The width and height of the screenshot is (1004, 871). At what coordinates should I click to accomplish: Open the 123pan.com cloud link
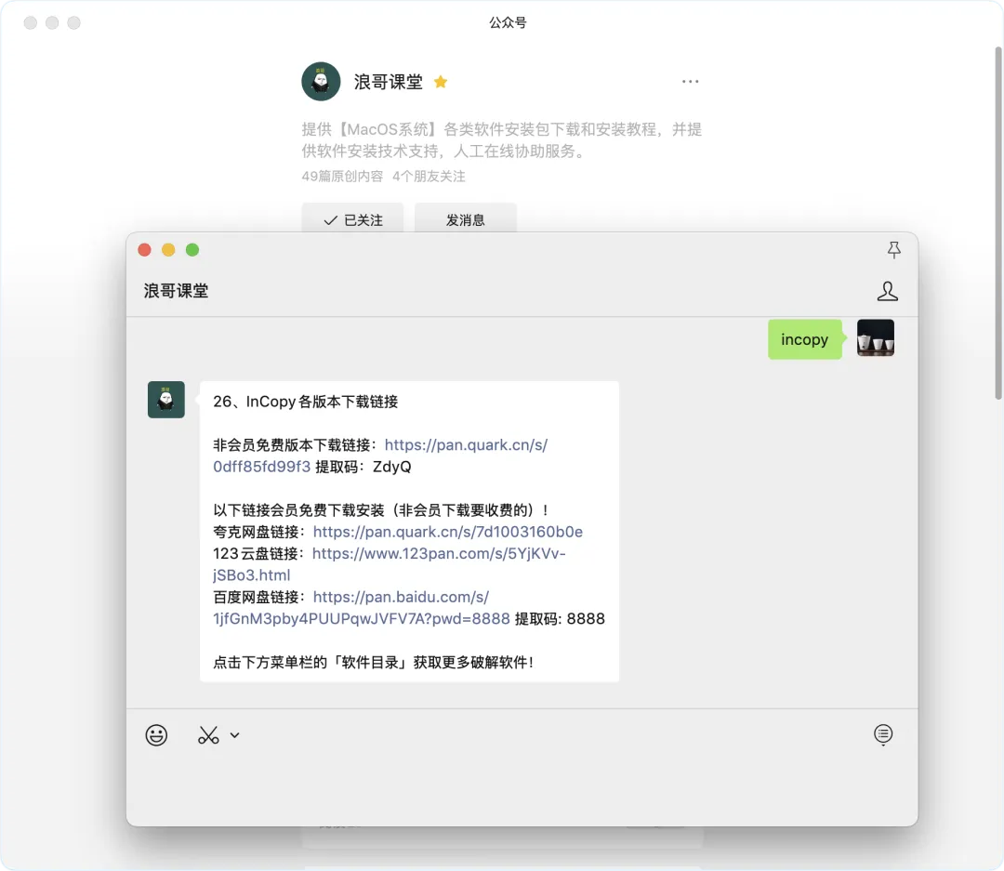pyautogui.click(x=390, y=564)
